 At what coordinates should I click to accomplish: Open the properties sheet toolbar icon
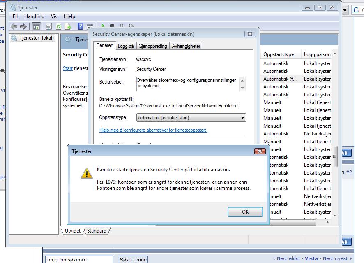tap(48, 27)
